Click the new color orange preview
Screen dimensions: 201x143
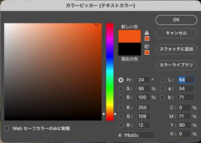tap(129, 36)
